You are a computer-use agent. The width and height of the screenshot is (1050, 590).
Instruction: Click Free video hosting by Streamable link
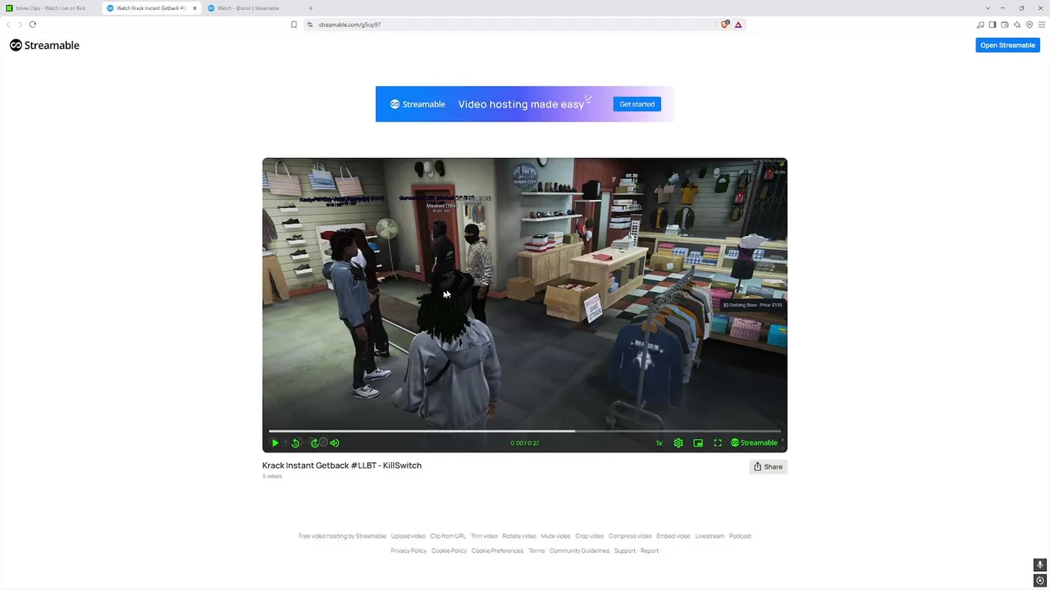[342, 537]
